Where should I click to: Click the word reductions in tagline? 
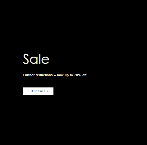click(x=44, y=75)
